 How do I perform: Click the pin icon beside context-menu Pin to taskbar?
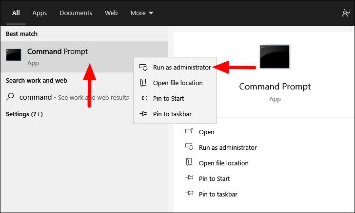[x=143, y=114]
